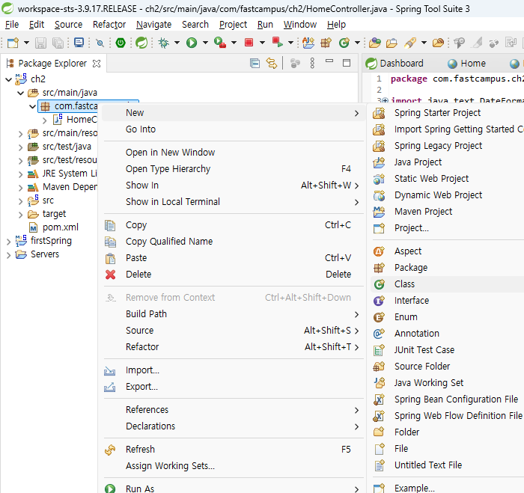Open the Run button dropdown arrow
This screenshot has height=493, width=524.
(205, 43)
